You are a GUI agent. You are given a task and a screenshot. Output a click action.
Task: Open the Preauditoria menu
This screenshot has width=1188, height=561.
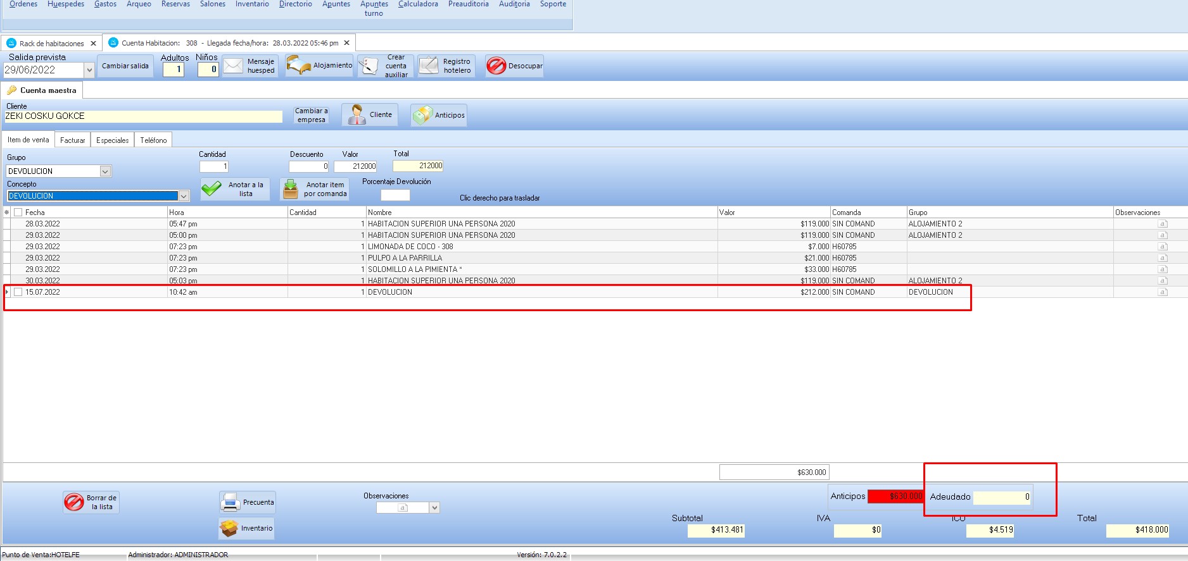coord(468,4)
